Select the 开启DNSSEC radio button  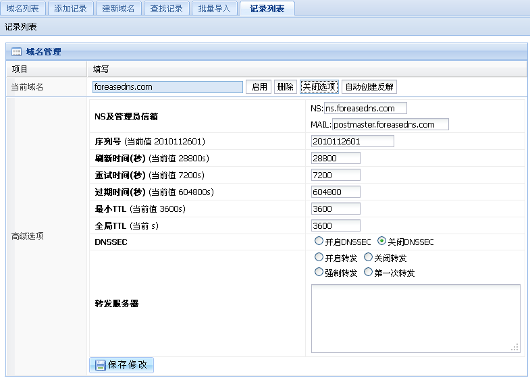(319, 241)
